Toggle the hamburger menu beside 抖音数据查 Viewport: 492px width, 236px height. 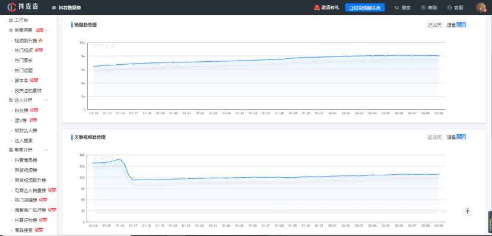tap(54, 8)
